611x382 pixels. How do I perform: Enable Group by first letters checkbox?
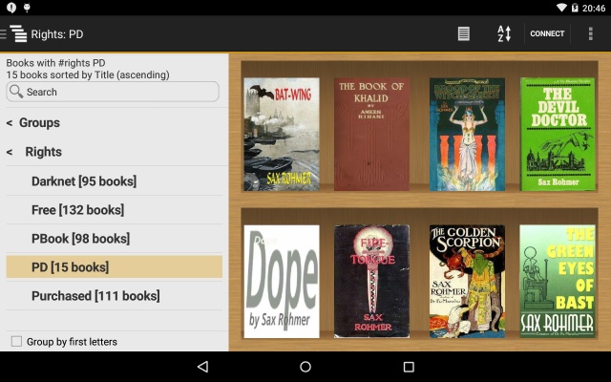[16, 342]
